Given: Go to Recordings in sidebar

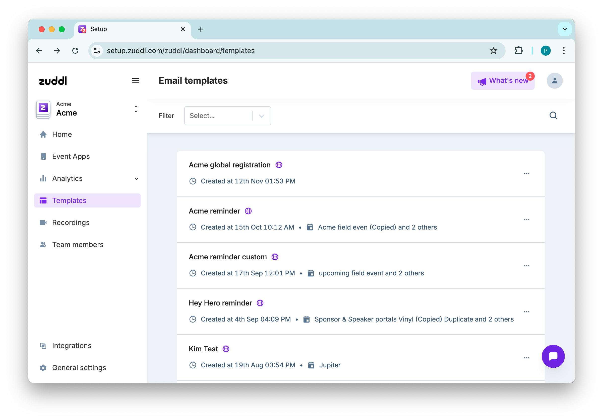Looking at the screenshot, I should [71, 223].
